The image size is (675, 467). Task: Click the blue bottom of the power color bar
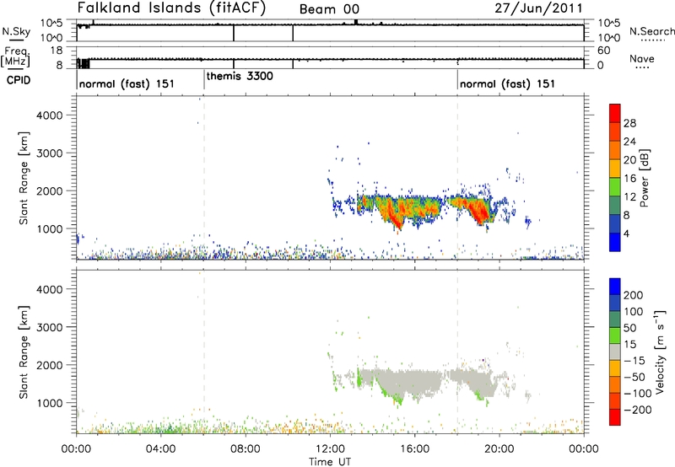point(615,242)
